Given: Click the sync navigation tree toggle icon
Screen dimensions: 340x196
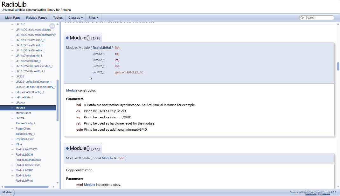Looking at the screenshot, I should (52, 26).
